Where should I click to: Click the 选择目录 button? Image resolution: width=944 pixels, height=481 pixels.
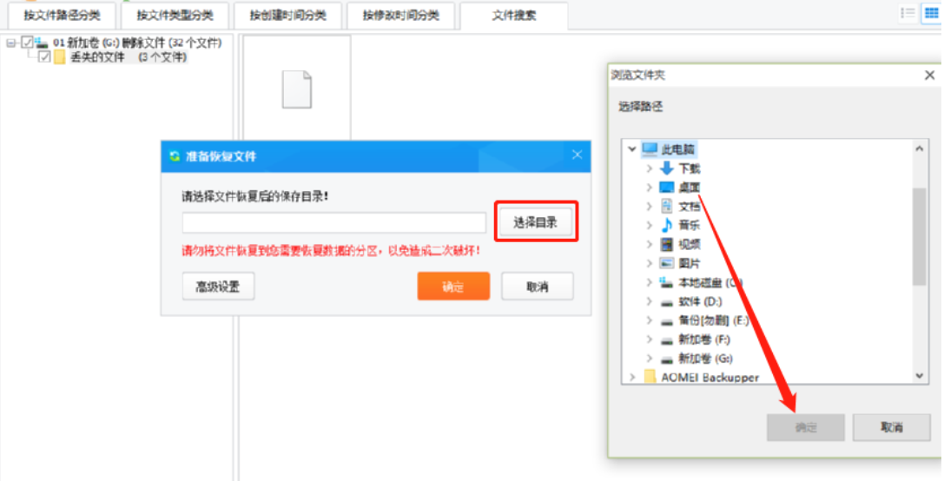[x=535, y=223]
